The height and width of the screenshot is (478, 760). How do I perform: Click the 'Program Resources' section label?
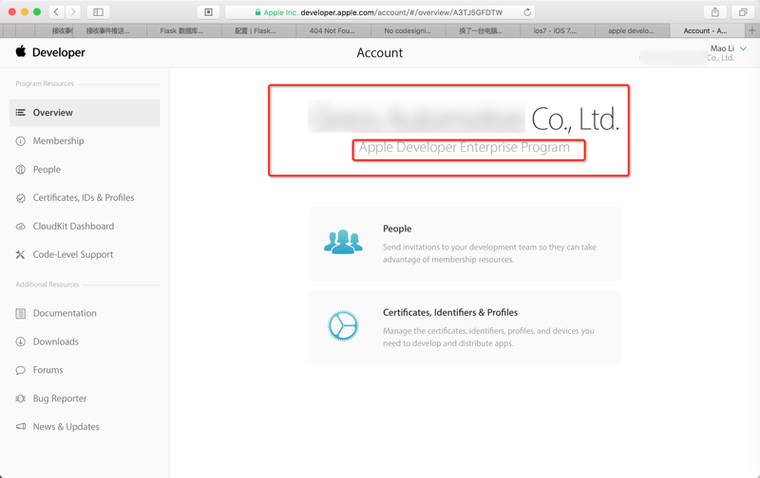coord(45,83)
